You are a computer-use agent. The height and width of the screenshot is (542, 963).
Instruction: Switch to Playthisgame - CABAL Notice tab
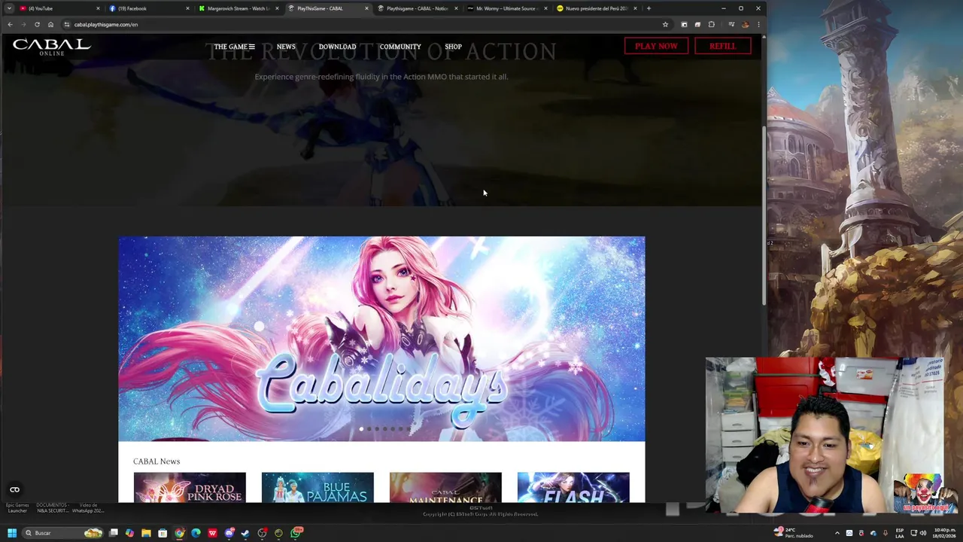(x=416, y=8)
